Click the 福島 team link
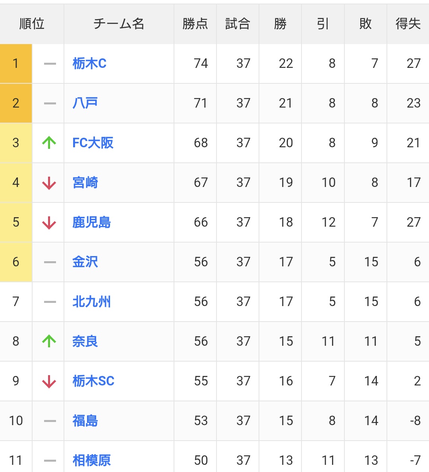Screen dimensions: 429x472 click(x=85, y=421)
